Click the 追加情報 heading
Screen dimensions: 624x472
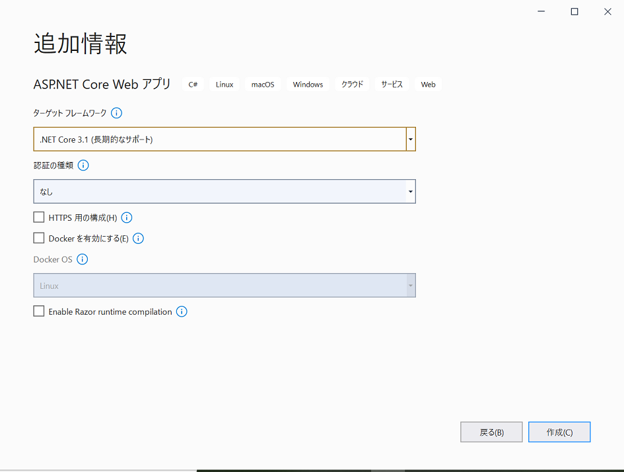(x=81, y=44)
